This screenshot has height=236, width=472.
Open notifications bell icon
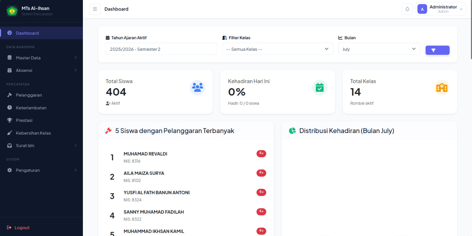click(407, 9)
